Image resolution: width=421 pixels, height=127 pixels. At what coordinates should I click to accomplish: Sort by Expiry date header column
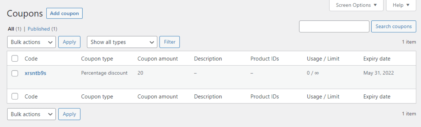377,59
